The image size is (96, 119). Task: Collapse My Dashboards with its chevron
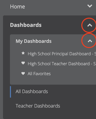[x=90, y=41]
